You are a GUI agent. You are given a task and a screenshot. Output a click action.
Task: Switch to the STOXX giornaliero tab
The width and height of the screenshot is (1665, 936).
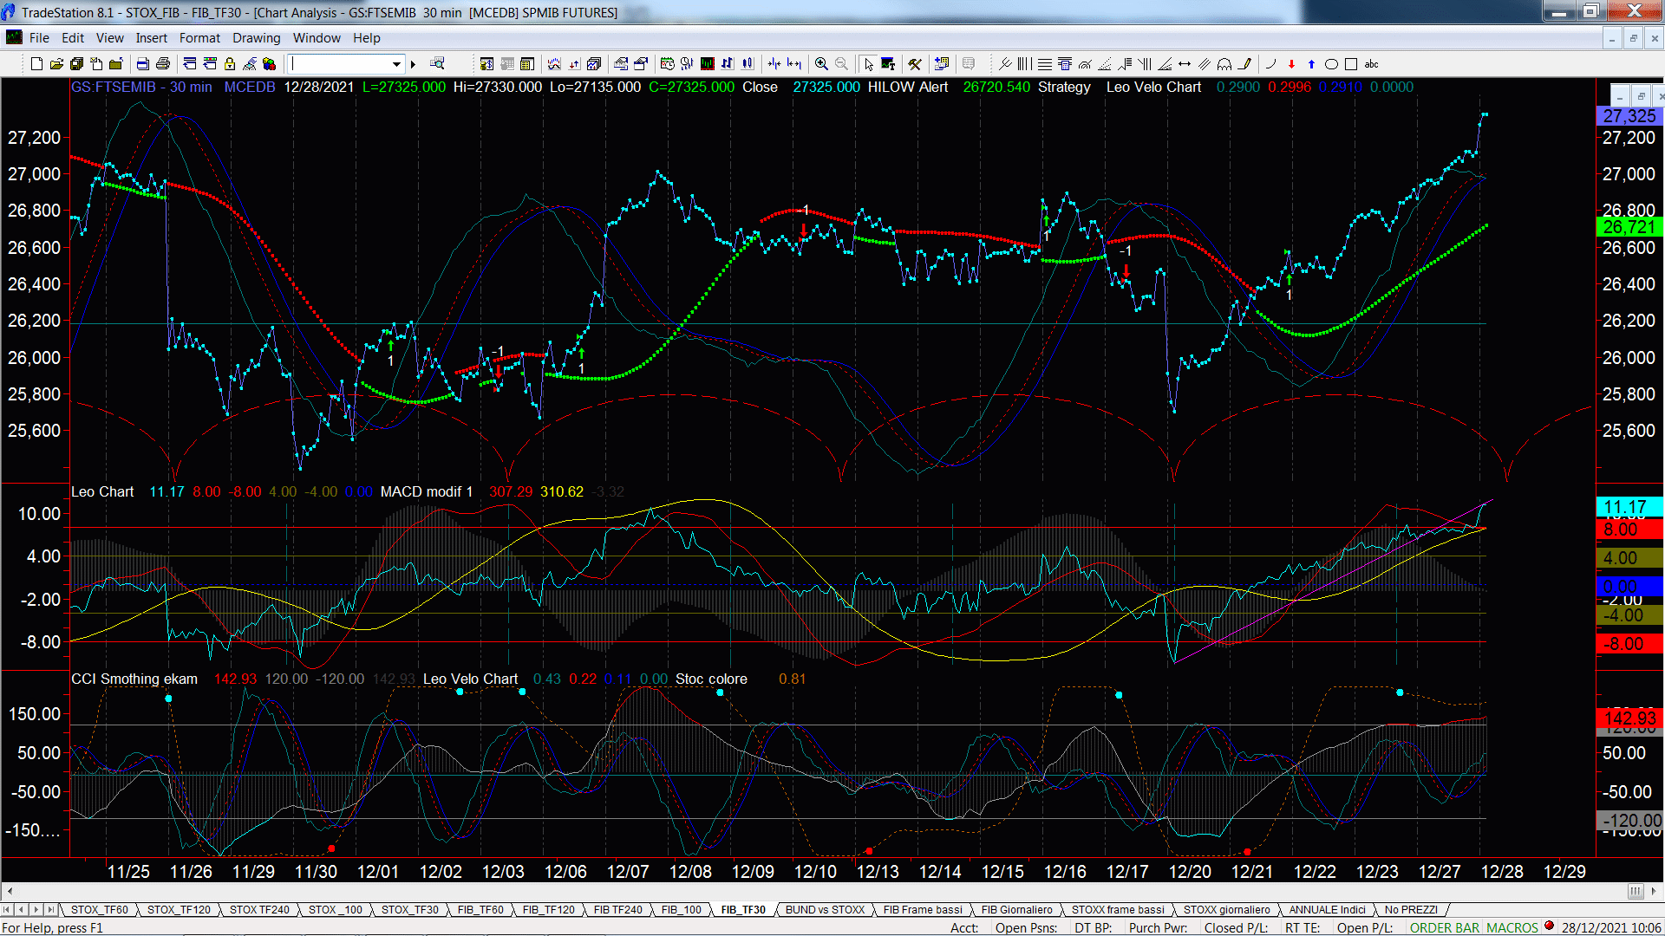[x=1226, y=910]
